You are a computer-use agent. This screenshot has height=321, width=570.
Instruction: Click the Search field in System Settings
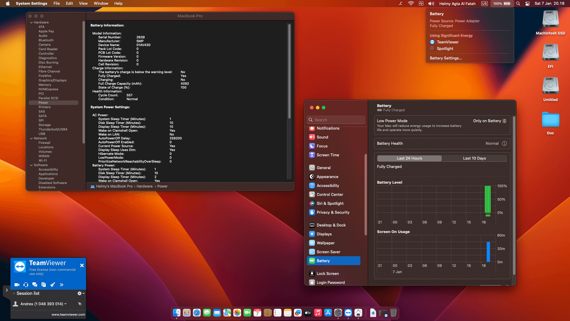click(336, 119)
